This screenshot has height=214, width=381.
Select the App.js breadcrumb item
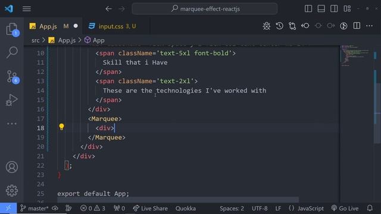point(67,40)
